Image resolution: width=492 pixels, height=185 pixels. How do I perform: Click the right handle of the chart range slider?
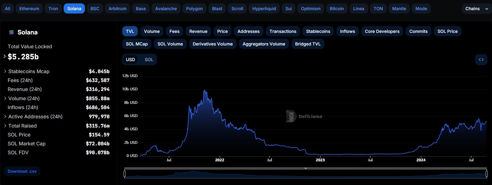pyautogui.click(x=486, y=174)
